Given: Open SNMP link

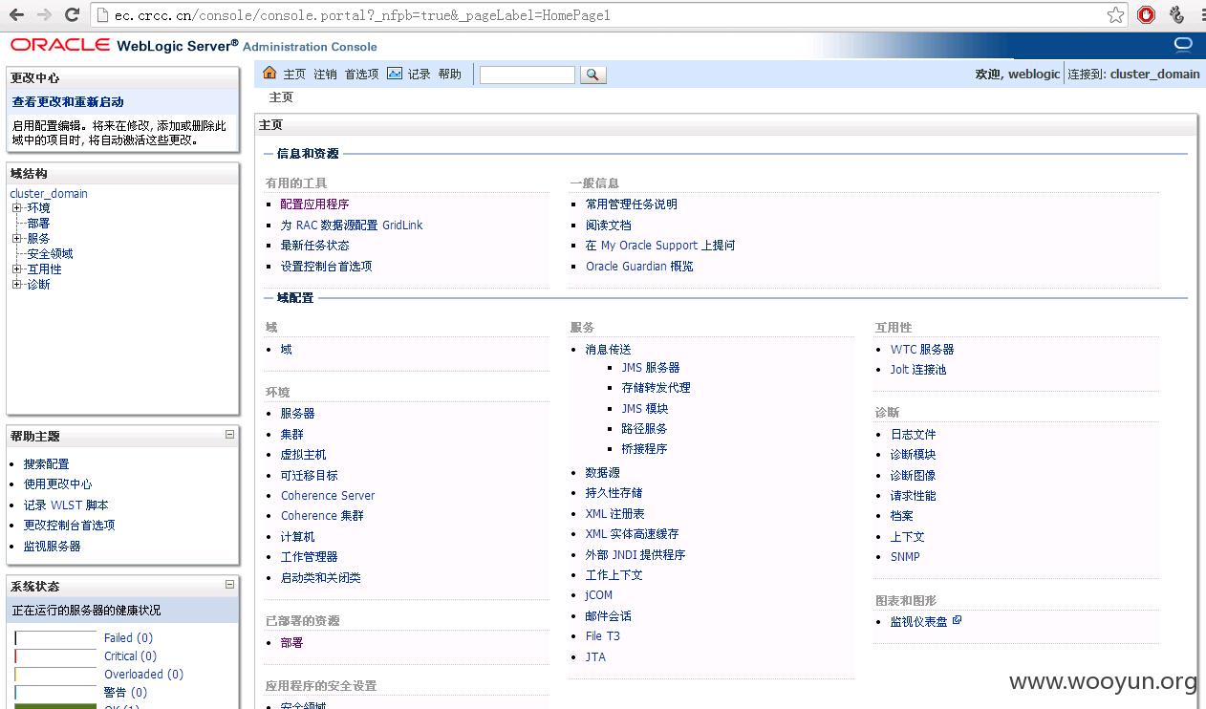Looking at the screenshot, I should click(x=905, y=556).
